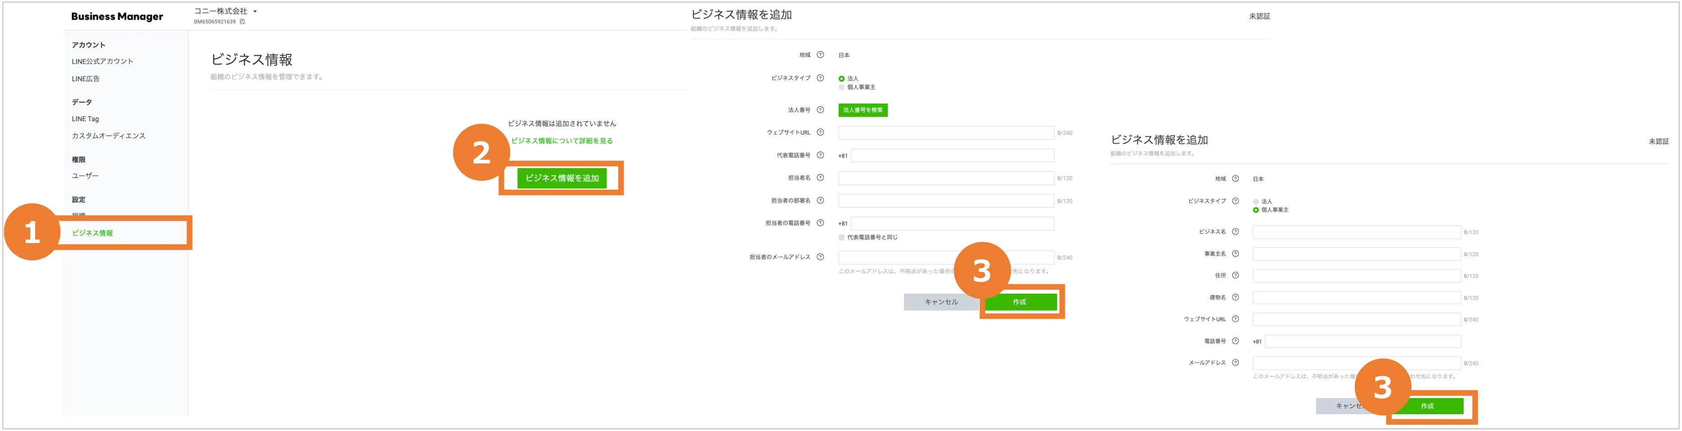Image resolution: width=1682 pixels, height=431 pixels.
Task: Click help icon next to 建物名
Action: (1235, 297)
